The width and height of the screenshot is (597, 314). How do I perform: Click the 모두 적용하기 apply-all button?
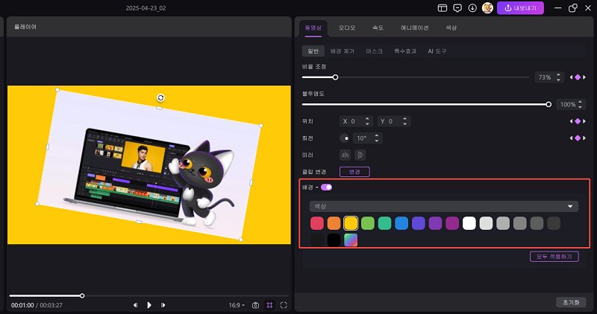(x=554, y=256)
